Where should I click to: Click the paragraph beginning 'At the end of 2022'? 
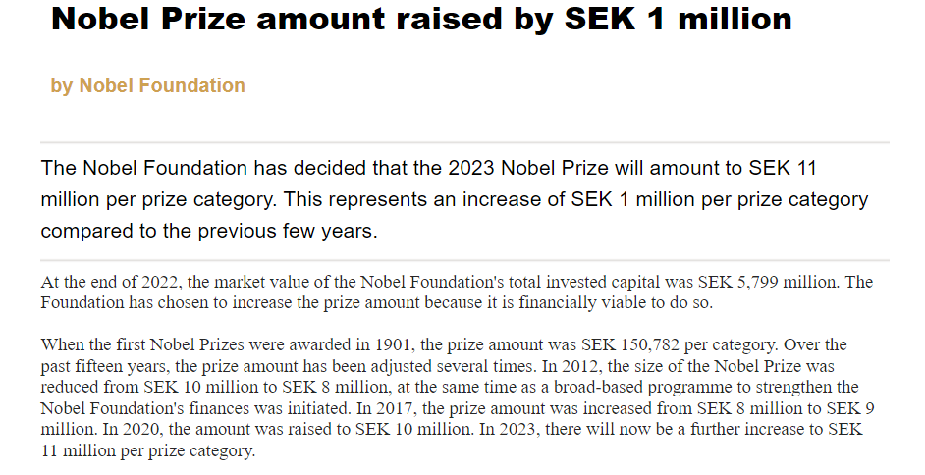tap(456, 292)
